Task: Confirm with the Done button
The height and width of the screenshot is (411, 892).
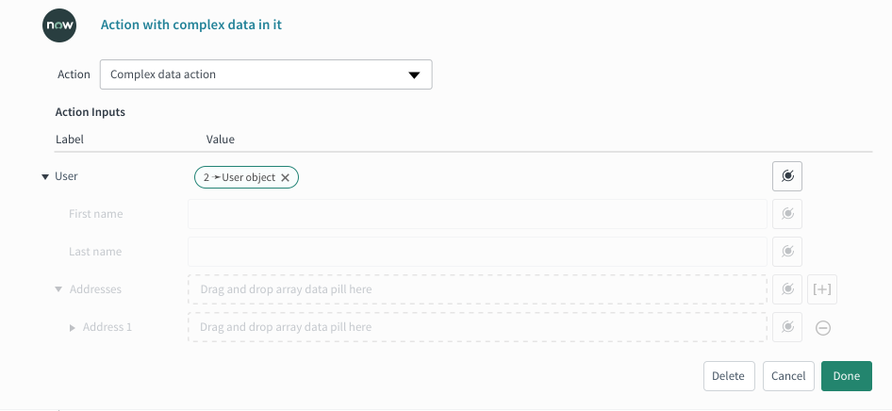Action: 847,376
